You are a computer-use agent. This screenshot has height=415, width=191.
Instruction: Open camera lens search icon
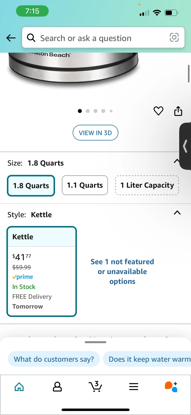tap(174, 37)
